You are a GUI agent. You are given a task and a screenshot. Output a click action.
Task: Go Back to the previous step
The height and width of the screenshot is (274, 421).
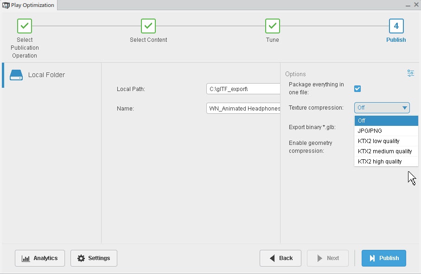click(281, 258)
